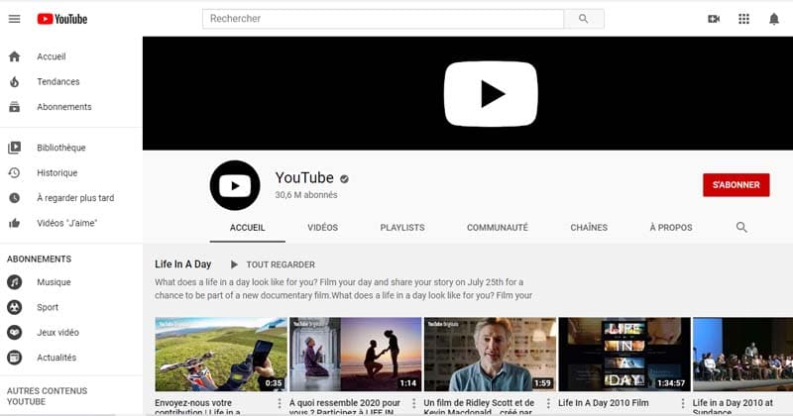
Task: Click the Sport channel icon
Action: (x=15, y=307)
